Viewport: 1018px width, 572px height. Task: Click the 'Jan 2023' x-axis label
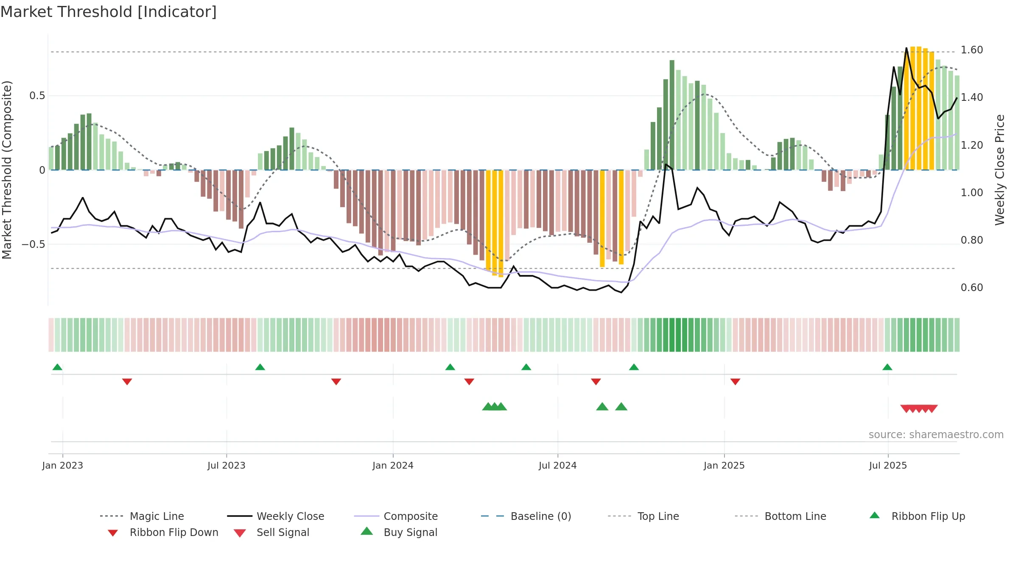click(63, 465)
